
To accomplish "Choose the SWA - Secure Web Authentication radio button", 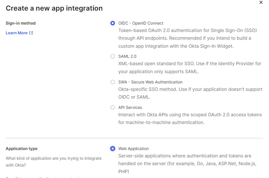I will [x=113, y=82].
